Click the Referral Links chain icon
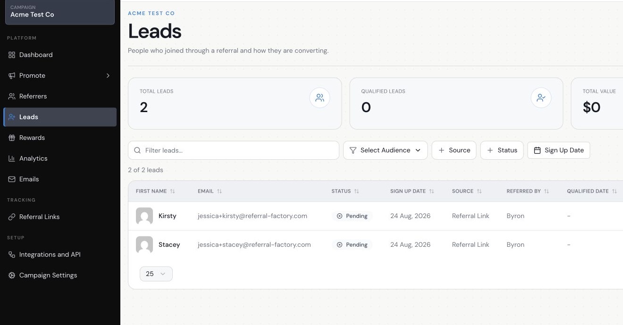Viewport: 623px width, 325px height. tap(12, 217)
